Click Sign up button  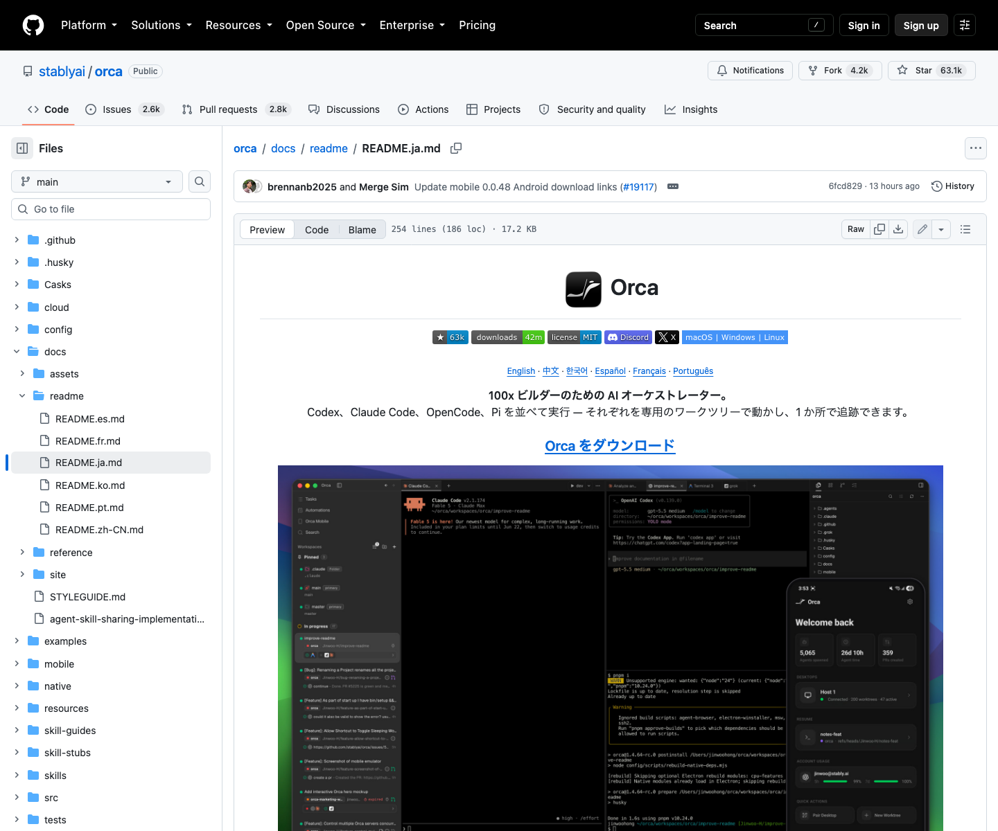click(921, 25)
